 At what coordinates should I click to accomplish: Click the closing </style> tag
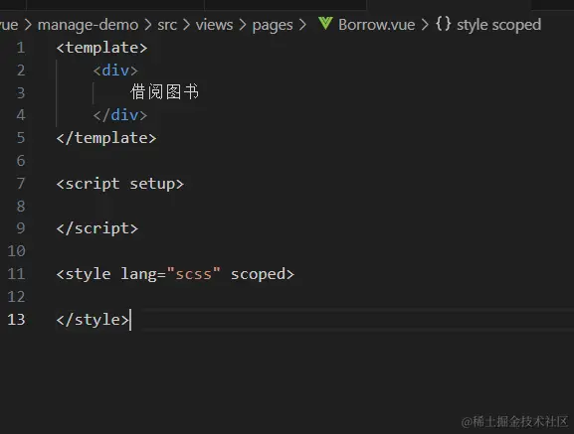[93, 320]
